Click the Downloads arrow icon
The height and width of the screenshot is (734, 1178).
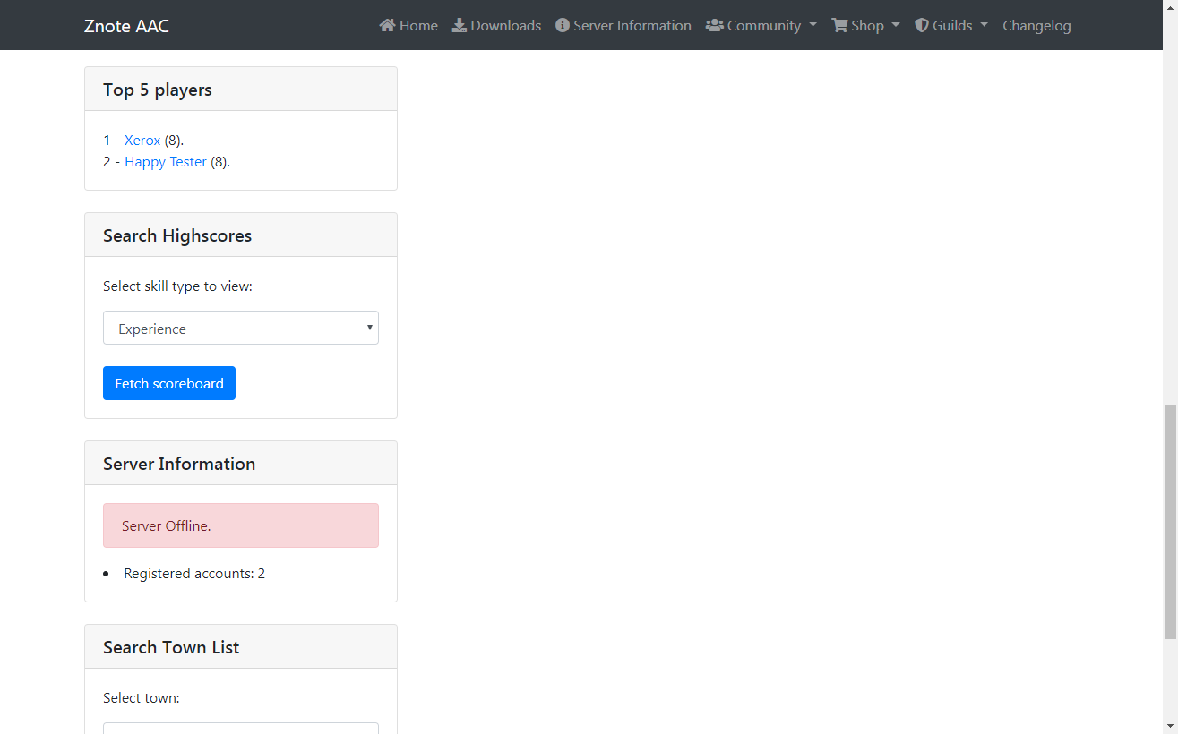point(458,25)
